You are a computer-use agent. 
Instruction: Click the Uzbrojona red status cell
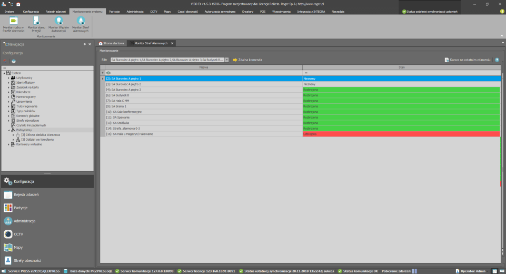pyautogui.click(x=401, y=134)
